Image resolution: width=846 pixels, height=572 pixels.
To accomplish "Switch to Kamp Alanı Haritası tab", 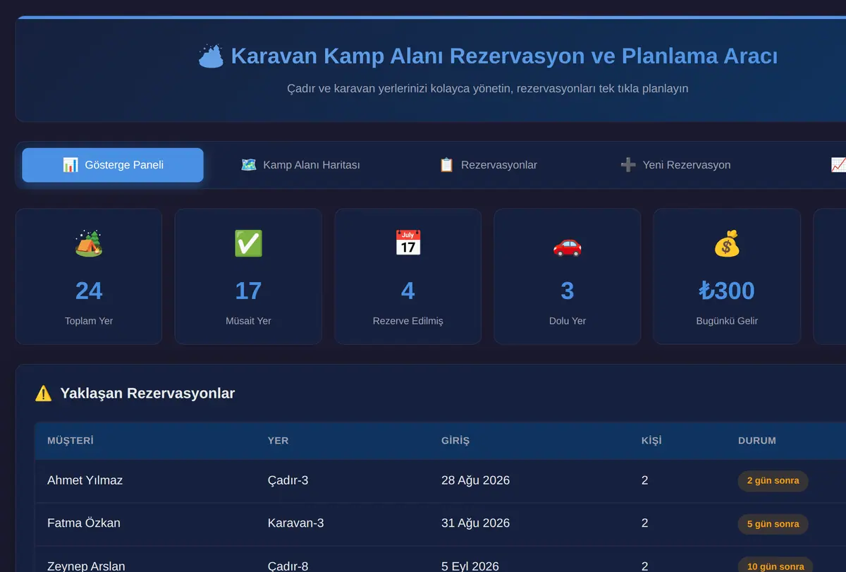I will (x=300, y=165).
